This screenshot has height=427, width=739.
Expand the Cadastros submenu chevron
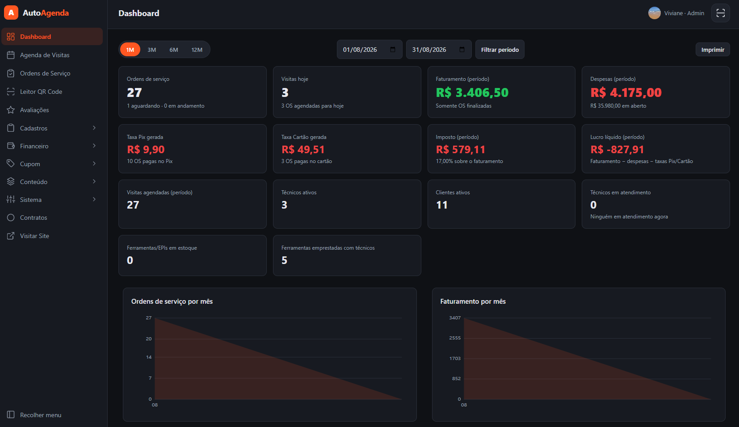point(94,128)
